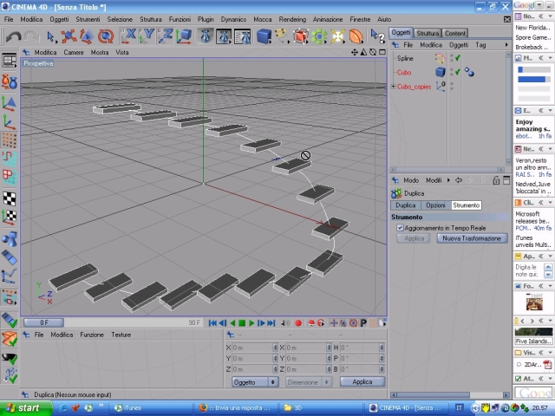Toggle Cubo_copies visibility dots
This screenshot has width=555, height=416.
[452, 87]
